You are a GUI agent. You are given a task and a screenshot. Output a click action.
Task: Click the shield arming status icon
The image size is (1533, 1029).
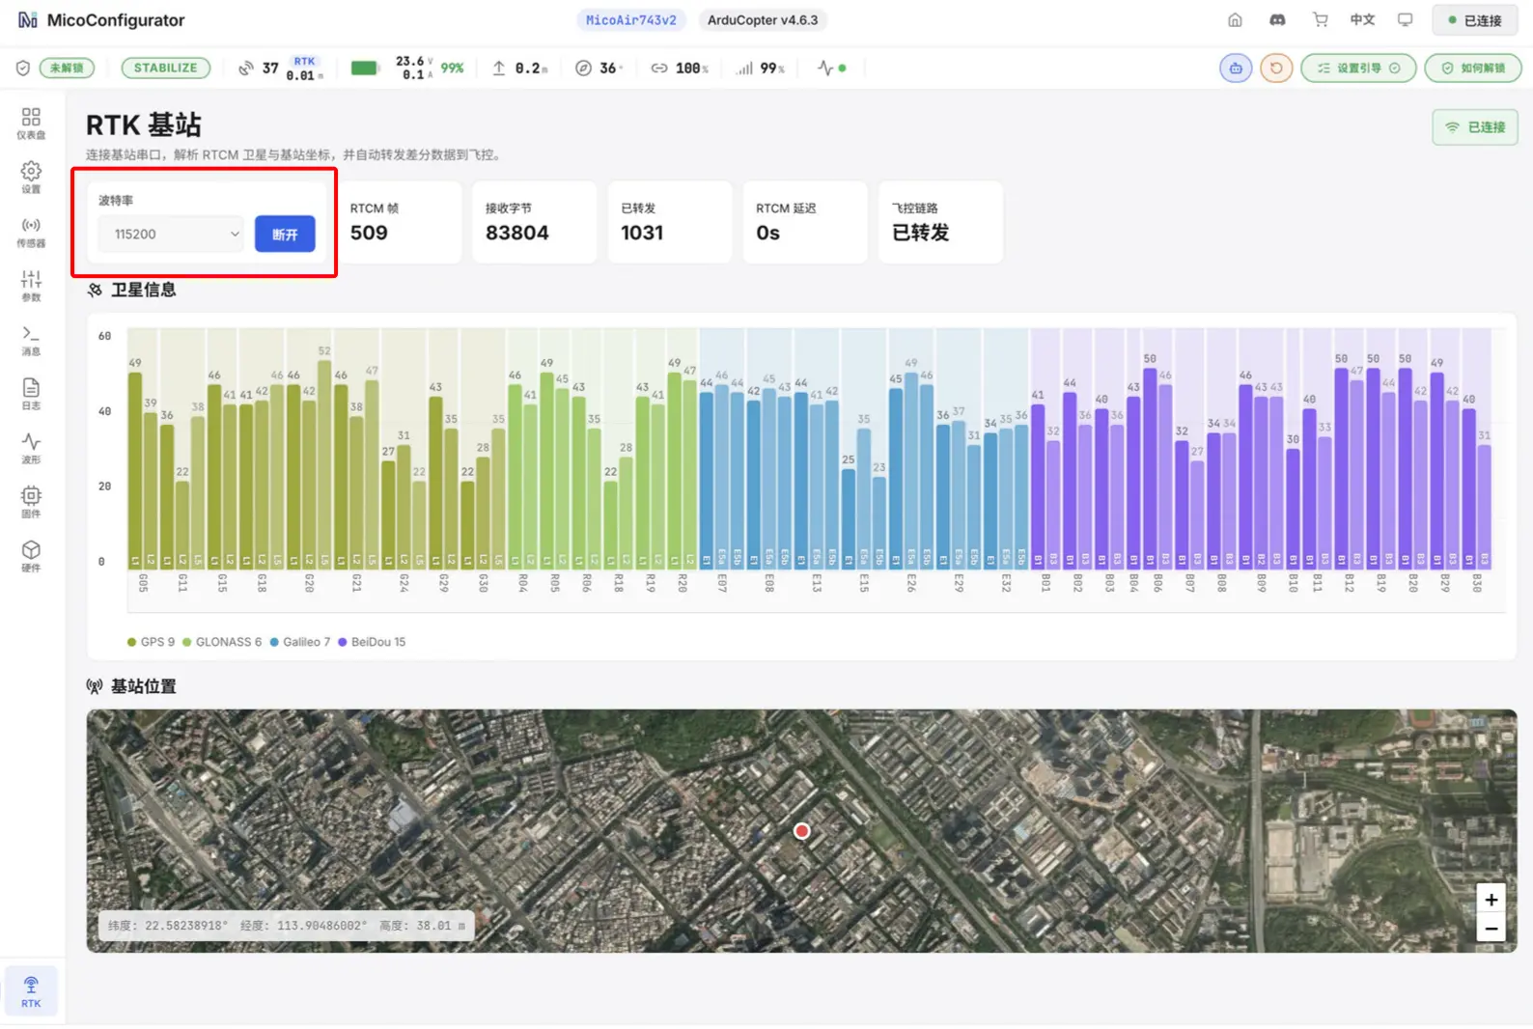pyautogui.click(x=23, y=69)
